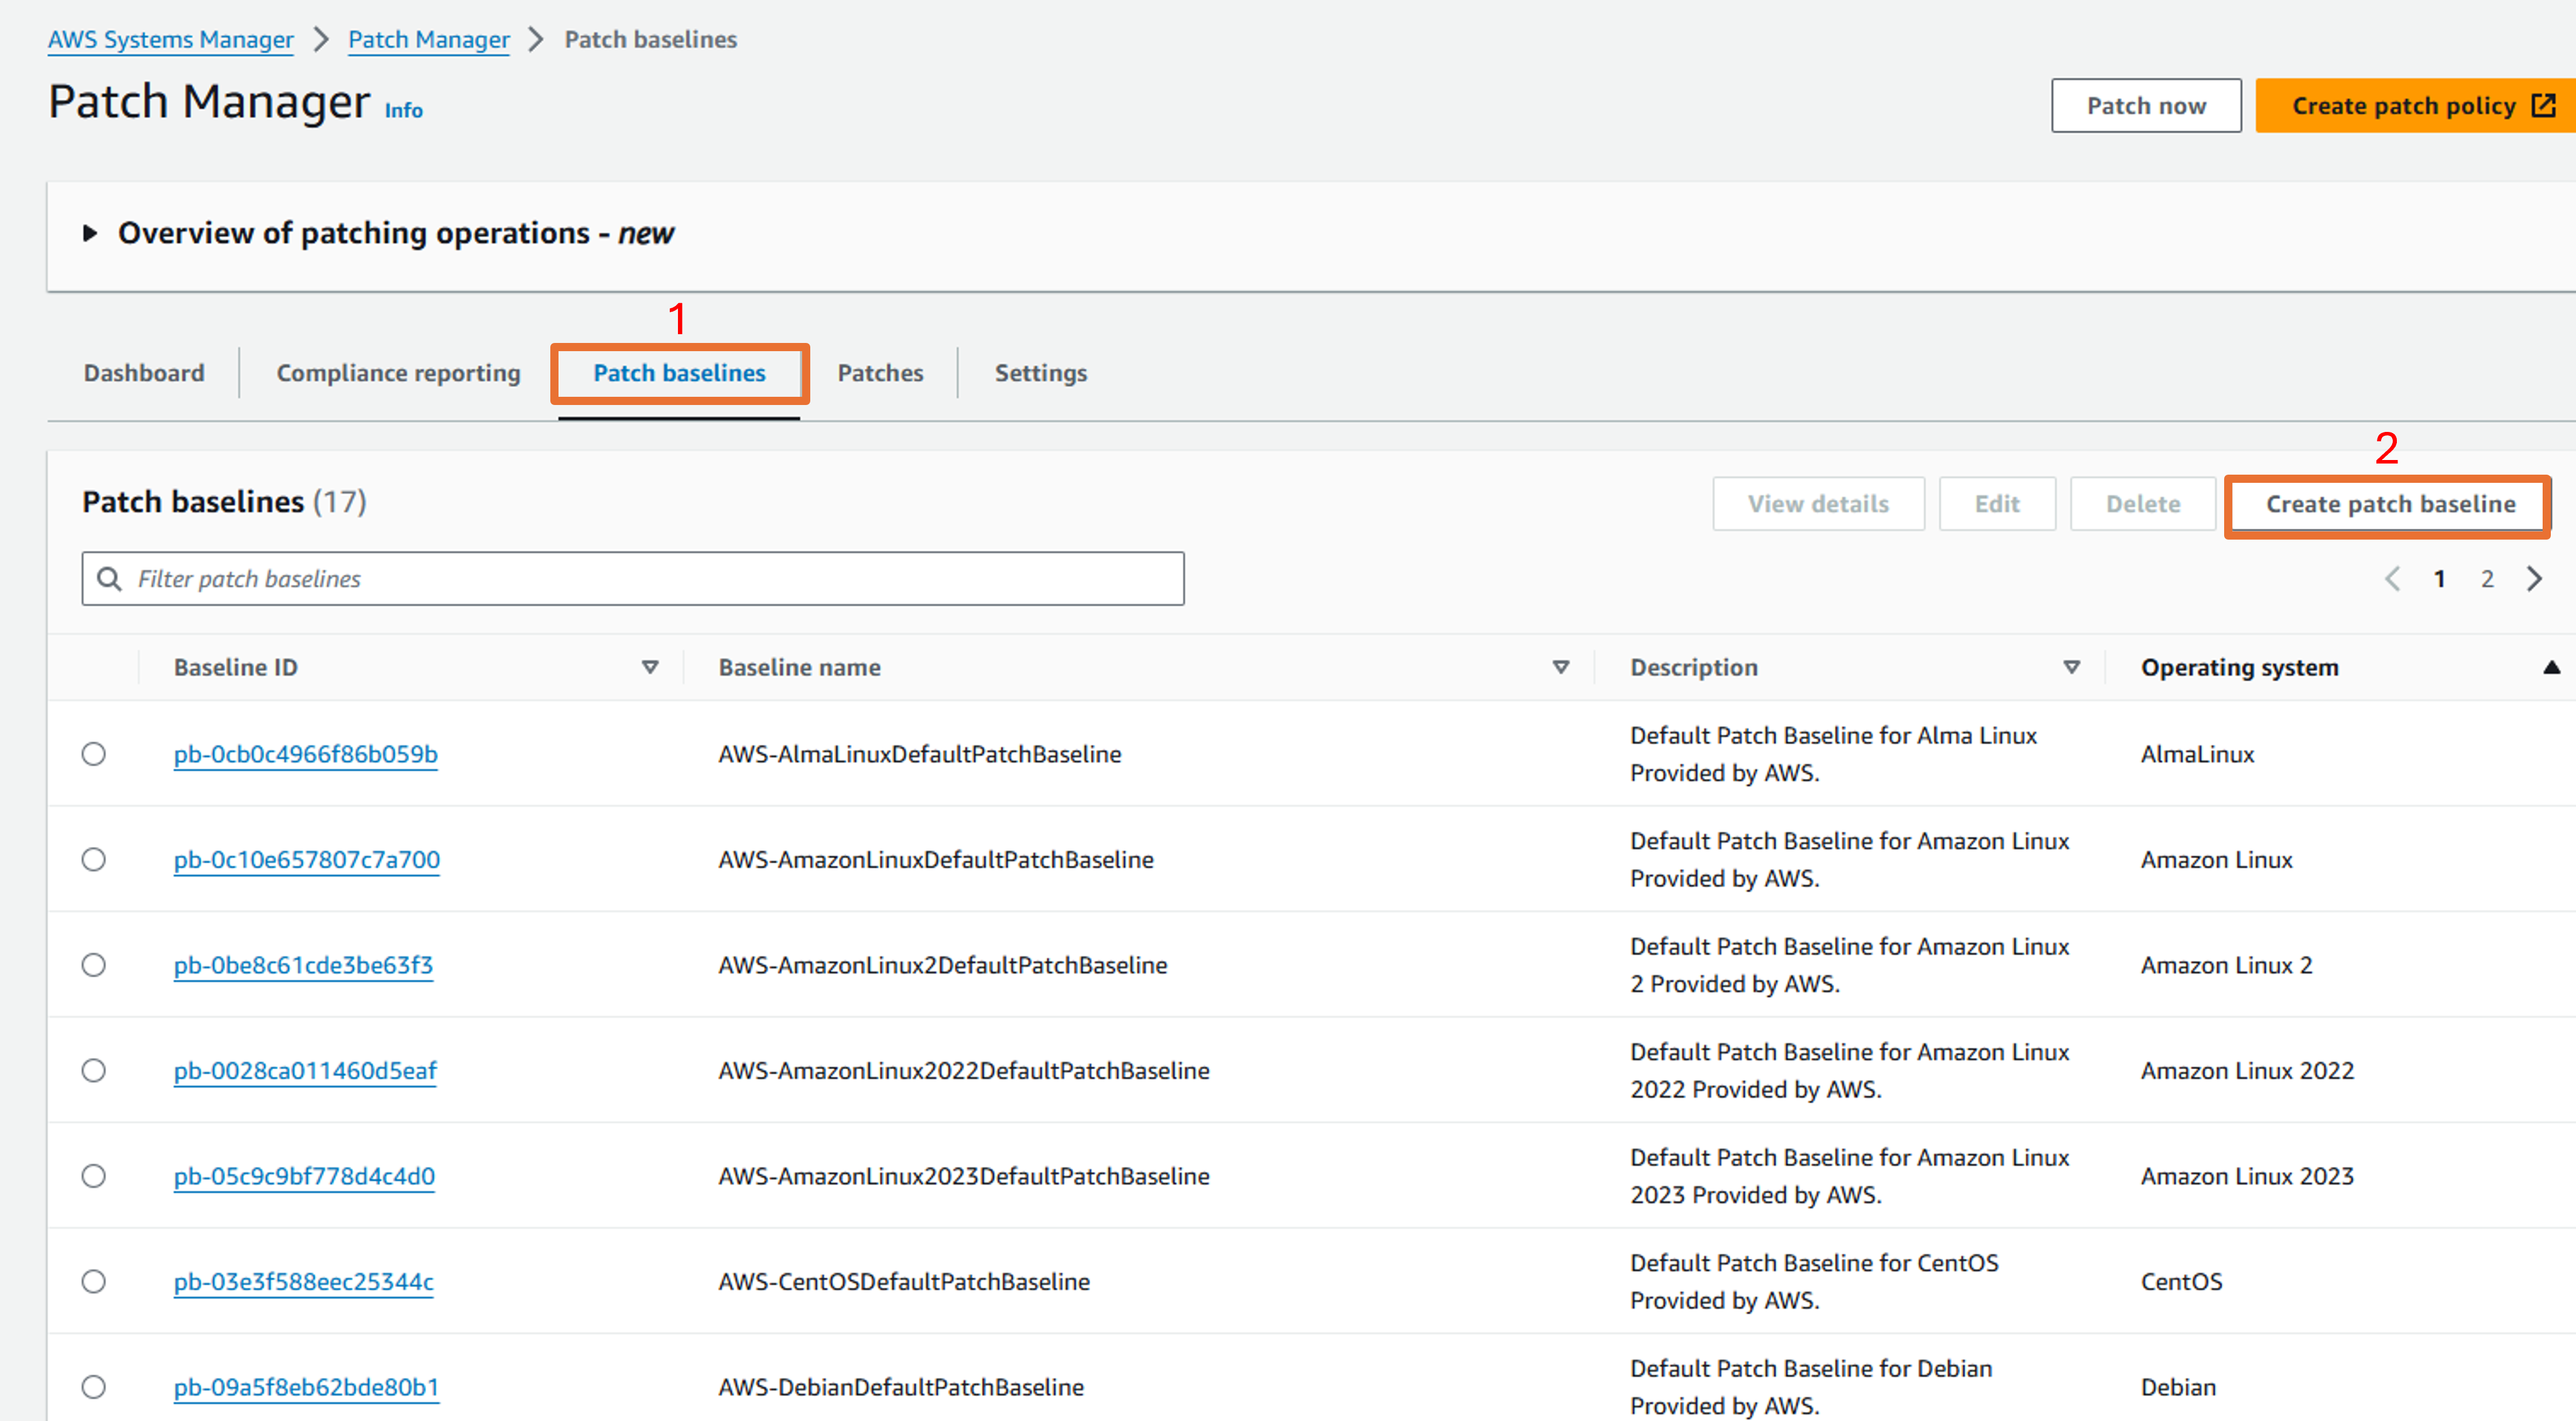Click the search magnifier icon in filter box
Screen dimensions: 2576x1421
tap(109, 579)
